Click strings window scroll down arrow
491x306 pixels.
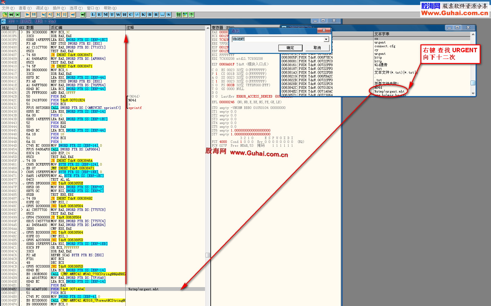[473, 93]
